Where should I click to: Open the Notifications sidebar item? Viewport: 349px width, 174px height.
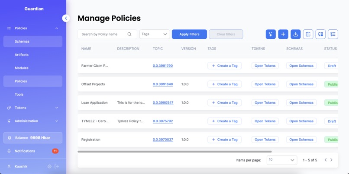33,151
